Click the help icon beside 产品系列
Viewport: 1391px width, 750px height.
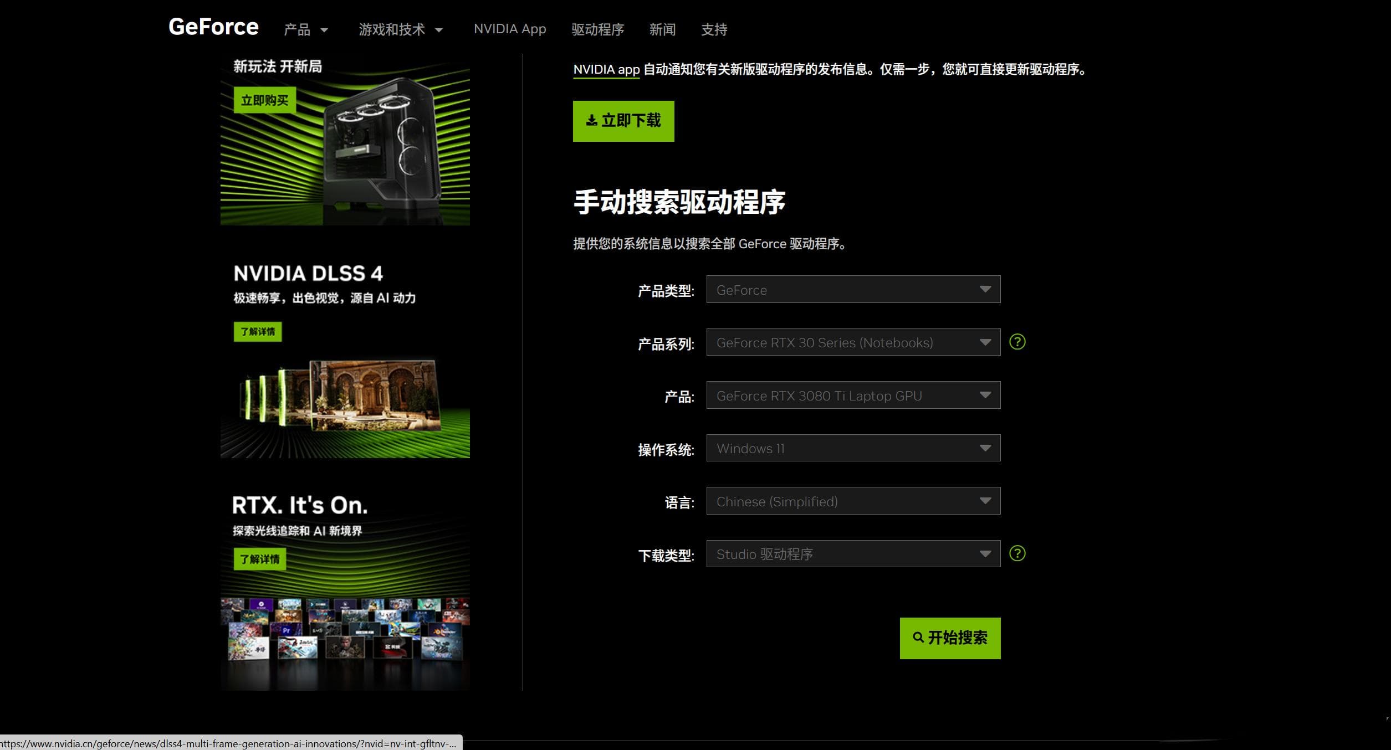(1017, 342)
